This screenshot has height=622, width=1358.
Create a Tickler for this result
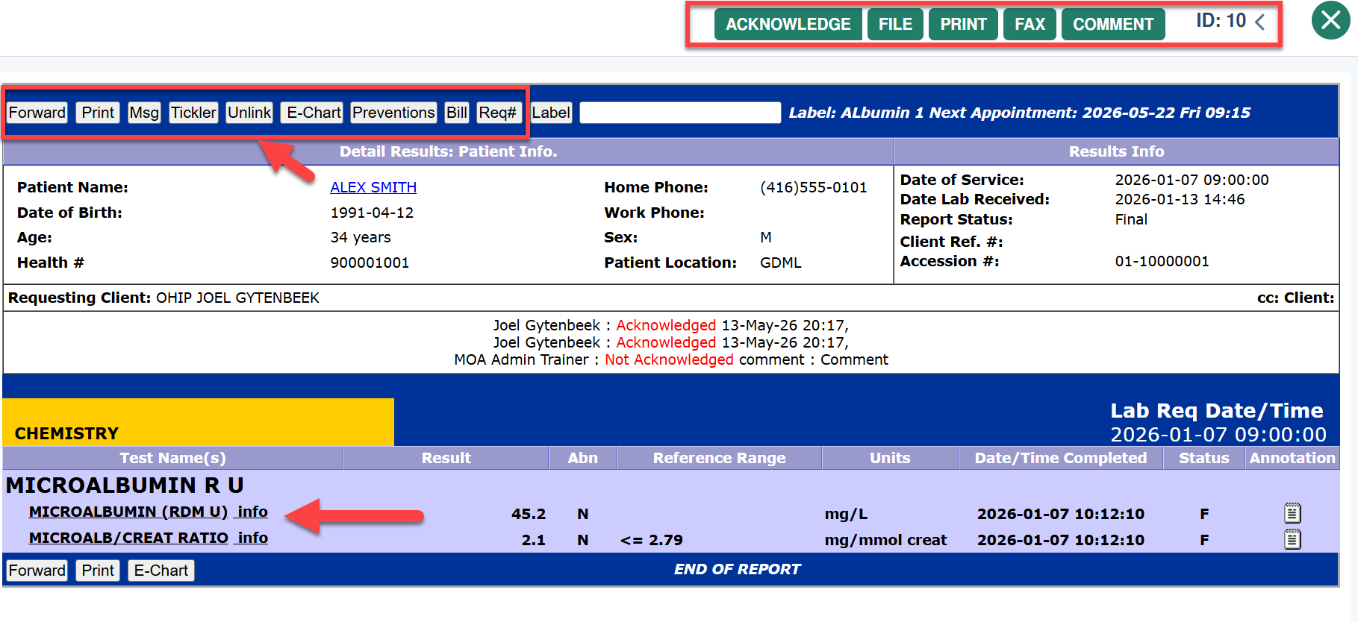[193, 113]
